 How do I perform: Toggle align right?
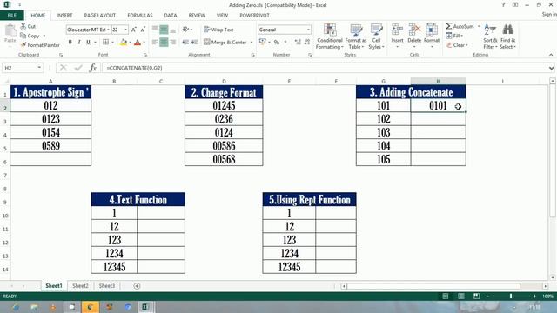[172, 43]
